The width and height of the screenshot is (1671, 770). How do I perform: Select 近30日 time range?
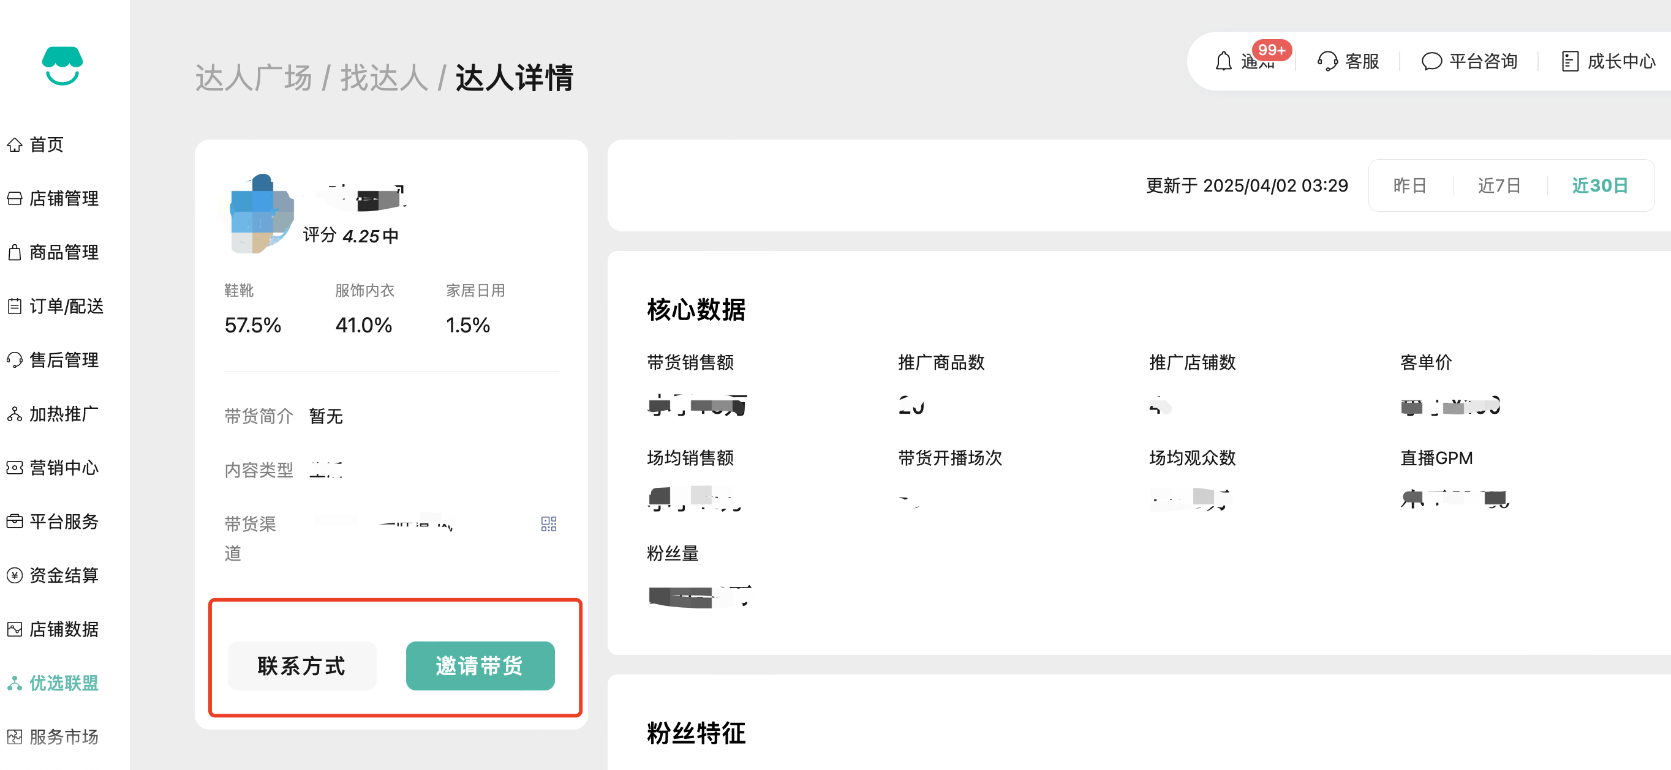click(1600, 186)
